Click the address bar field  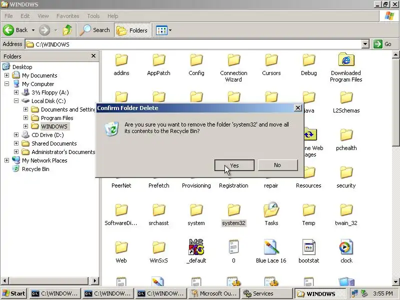pos(194,44)
